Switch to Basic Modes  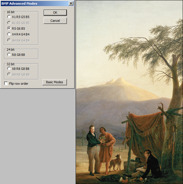pos(55,82)
